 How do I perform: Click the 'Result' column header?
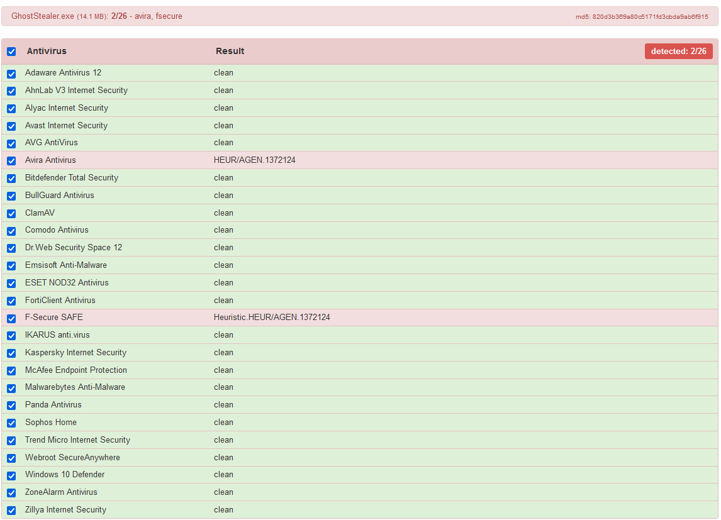pyautogui.click(x=230, y=51)
